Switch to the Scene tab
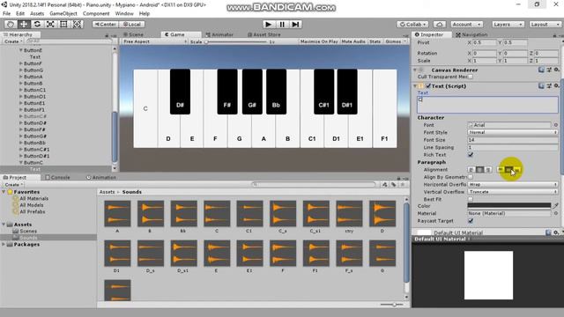The image size is (564, 317). 133,34
